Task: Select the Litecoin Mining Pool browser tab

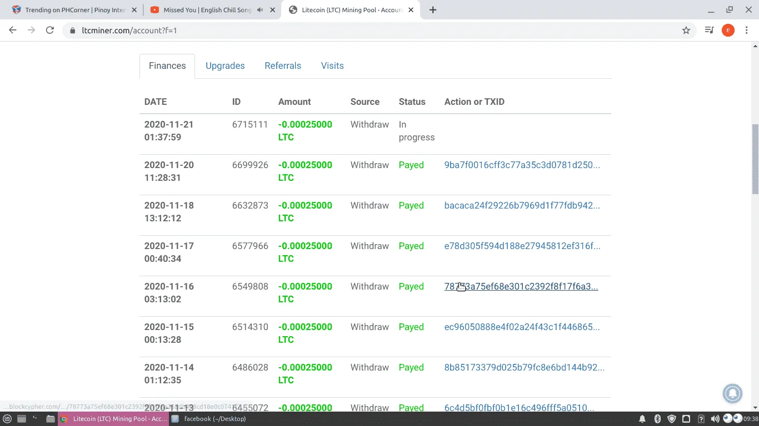Action: (351, 10)
